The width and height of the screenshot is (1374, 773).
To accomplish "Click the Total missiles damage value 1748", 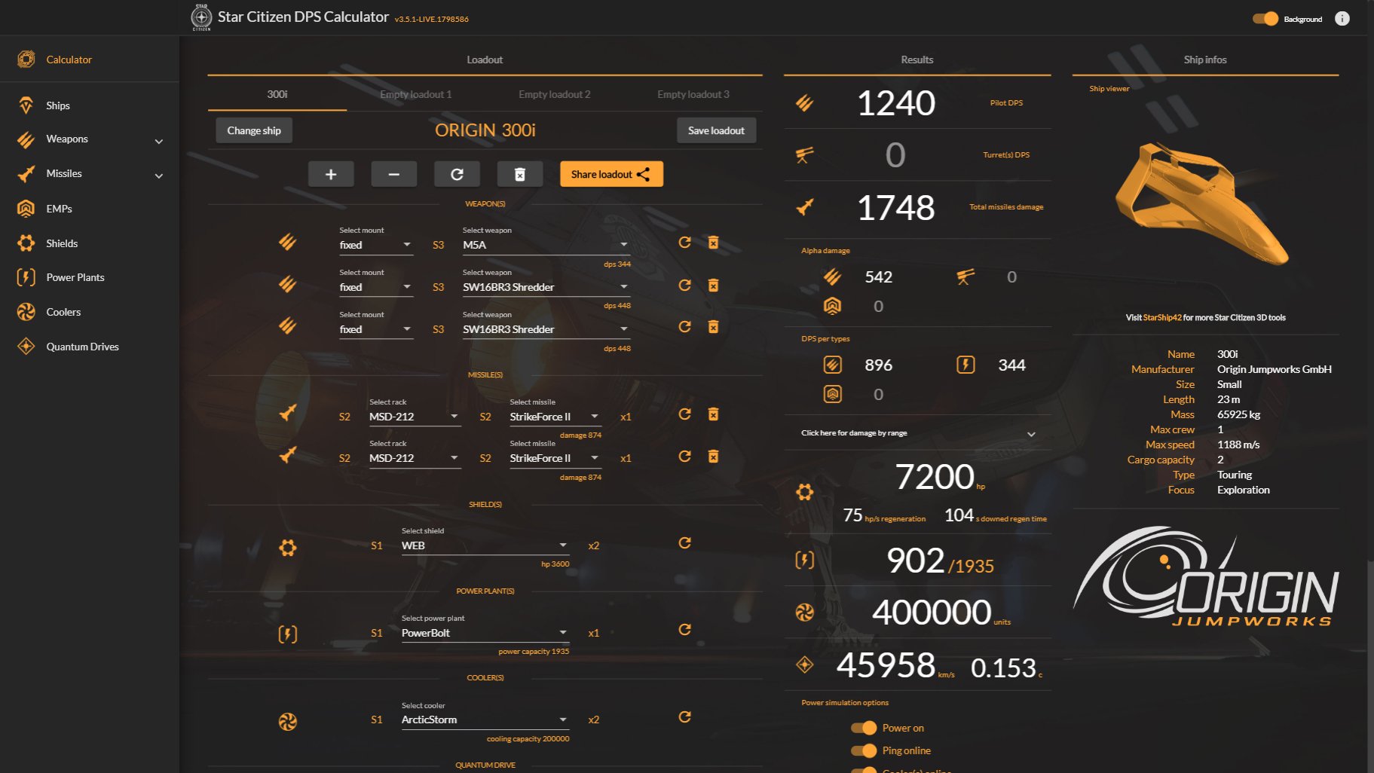I will pyautogui.click(x=895, y=207).
